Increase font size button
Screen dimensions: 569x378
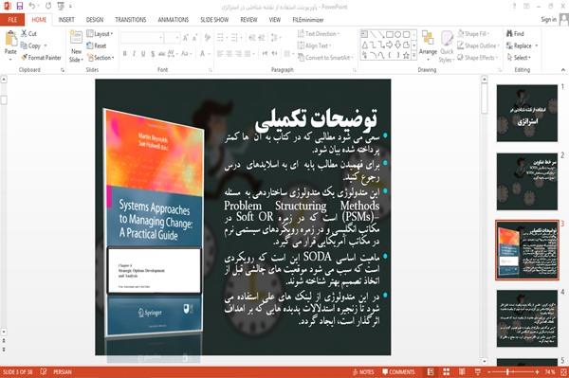186,38
